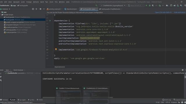This screenshot has height=104, width=186.
Task: Open the TODO tool window
Action: (40, 100)
